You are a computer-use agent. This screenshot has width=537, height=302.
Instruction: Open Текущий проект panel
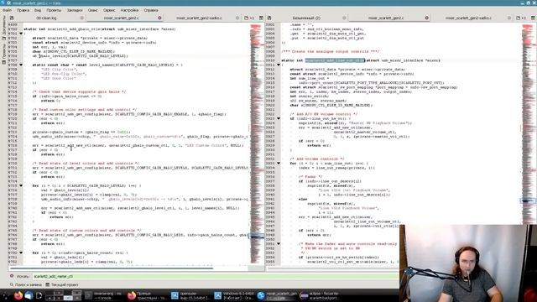coord(61,284)
